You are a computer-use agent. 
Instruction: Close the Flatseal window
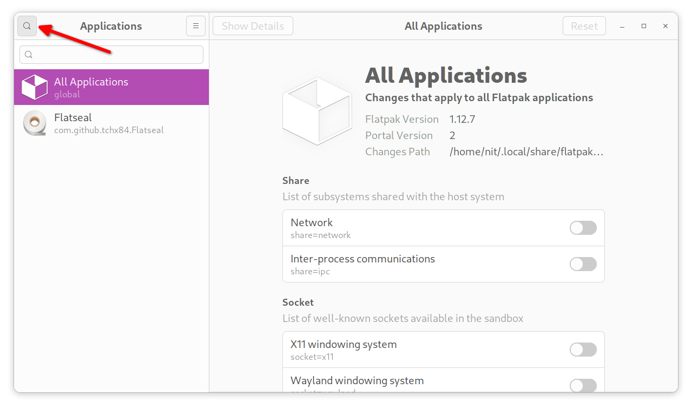pyautogui.click(x=665, y=26)
